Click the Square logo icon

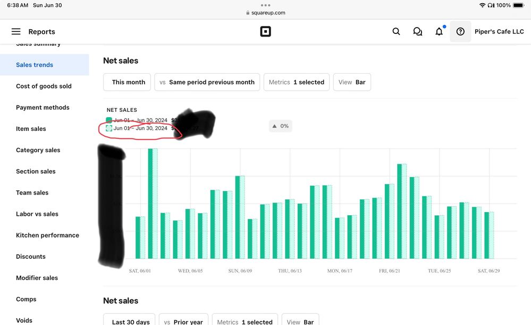(265, 32)
